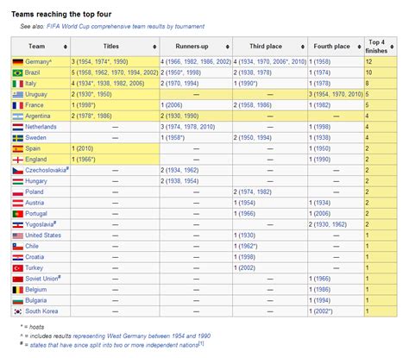Image resolution: width=409 pixels, height=358 pixels.
Task: Sort table by the Team column arrows
Action: coord(66,47)
